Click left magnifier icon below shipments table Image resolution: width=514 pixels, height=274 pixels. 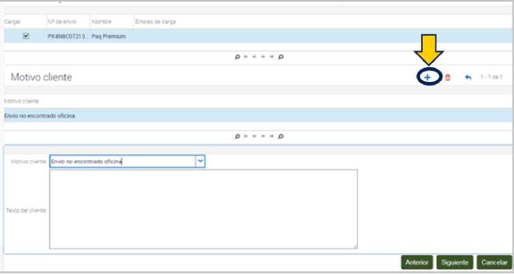click(238, 57)
